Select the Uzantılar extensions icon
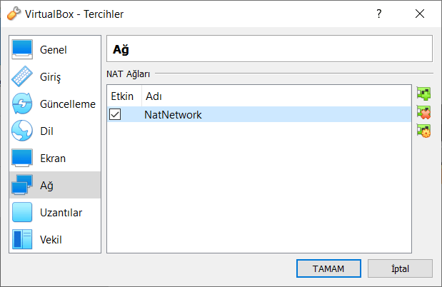442x287 pixels. point(23,213)
